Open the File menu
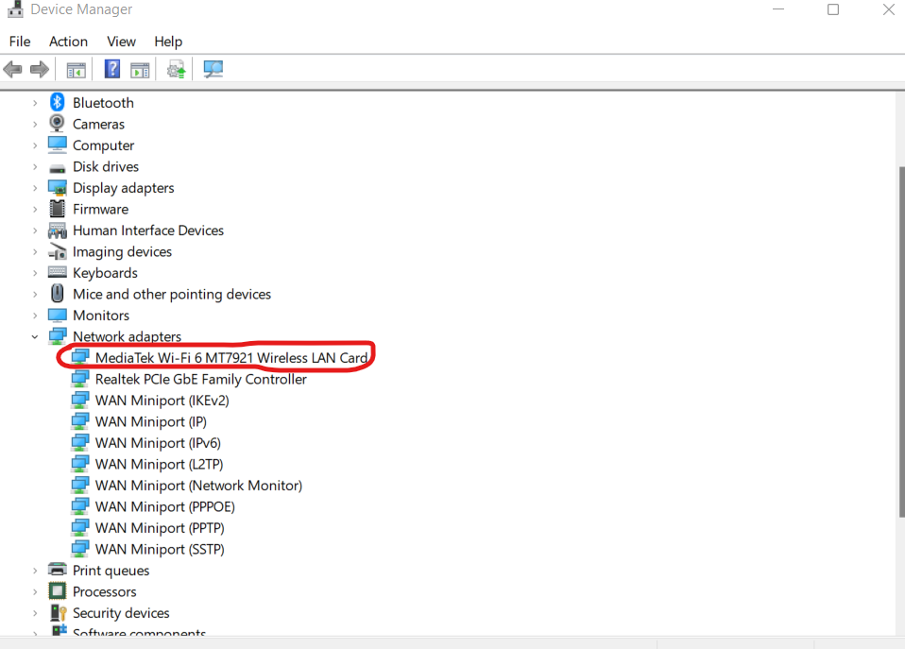 pyautogui.click(x=20, y=42)
